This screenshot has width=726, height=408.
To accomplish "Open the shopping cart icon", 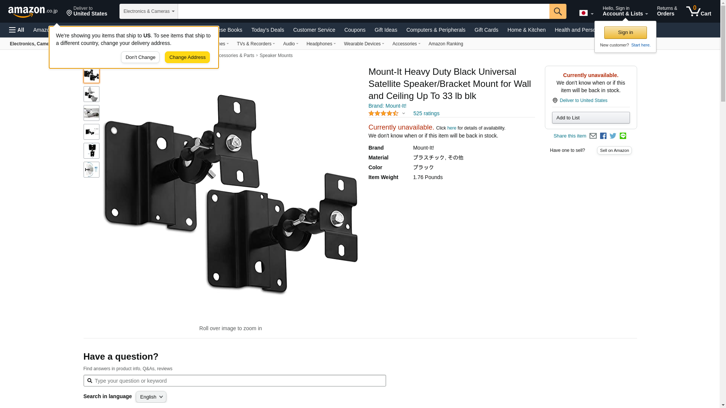I will point(698,11).
